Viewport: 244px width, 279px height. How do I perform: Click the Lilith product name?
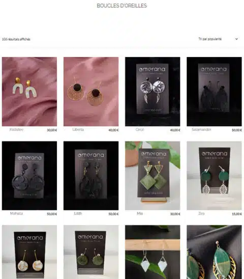[78, 213]
